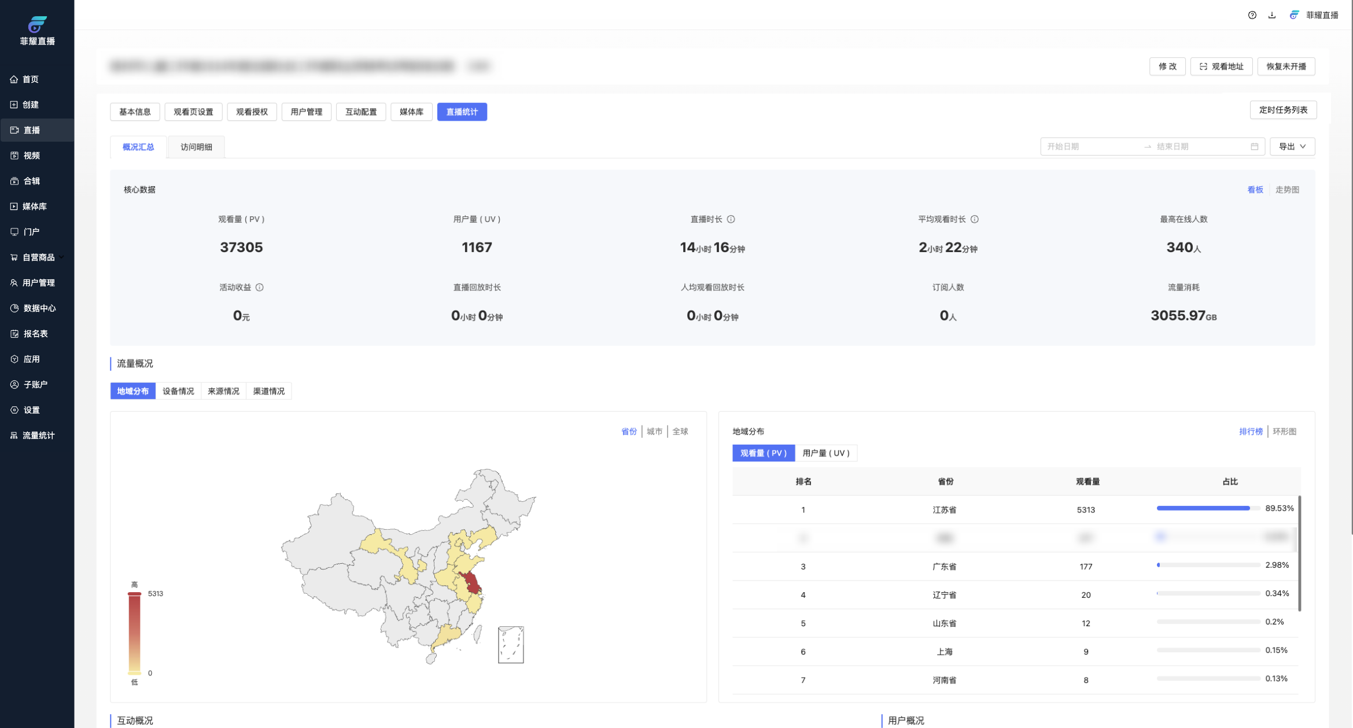Click info icon next to 活动收益
1353x728 pixels.
coord(260,287)
